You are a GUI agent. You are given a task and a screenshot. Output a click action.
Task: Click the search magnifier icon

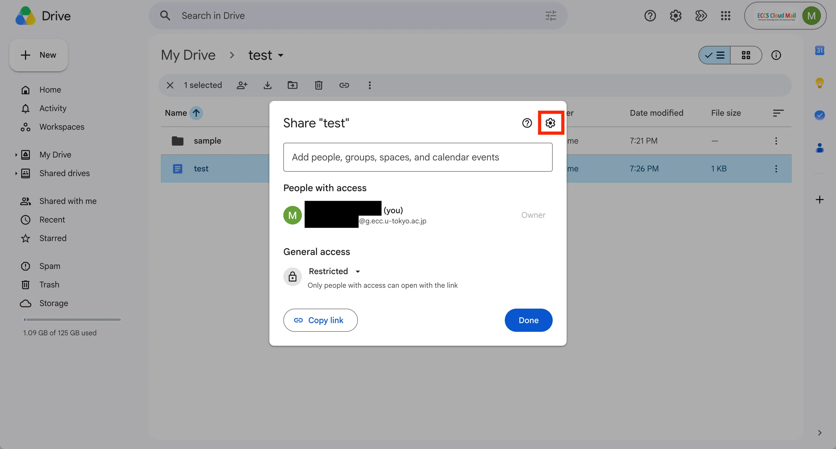(x=165, y=16)
